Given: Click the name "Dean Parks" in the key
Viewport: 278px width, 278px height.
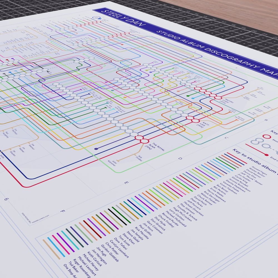Looking at the screenshot, I should (197, 202).
